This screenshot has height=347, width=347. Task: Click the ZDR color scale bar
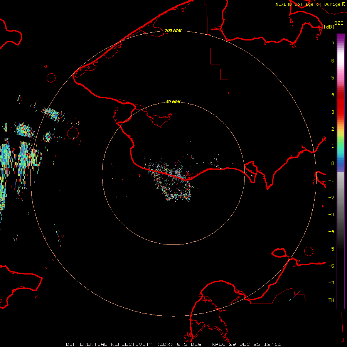340,171
